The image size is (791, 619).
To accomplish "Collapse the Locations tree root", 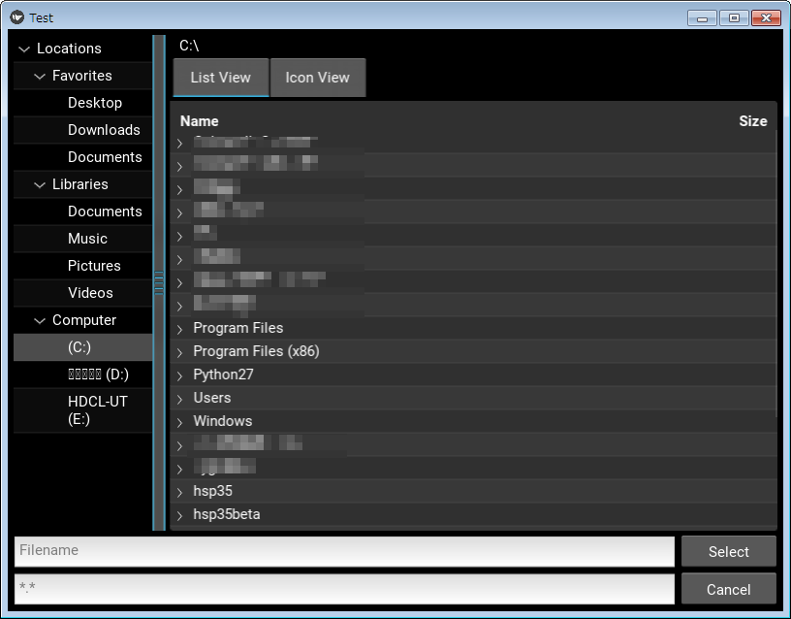I will (x=26, y=48).
